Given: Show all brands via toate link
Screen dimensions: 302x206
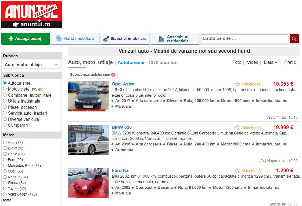Looking at the screenshot, I should coord(7,200).
